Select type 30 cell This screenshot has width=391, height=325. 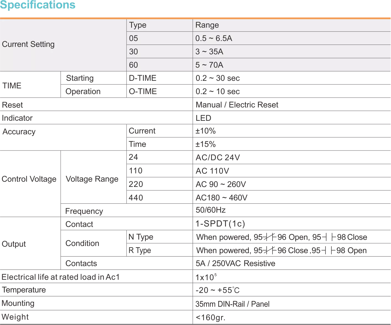133,51
